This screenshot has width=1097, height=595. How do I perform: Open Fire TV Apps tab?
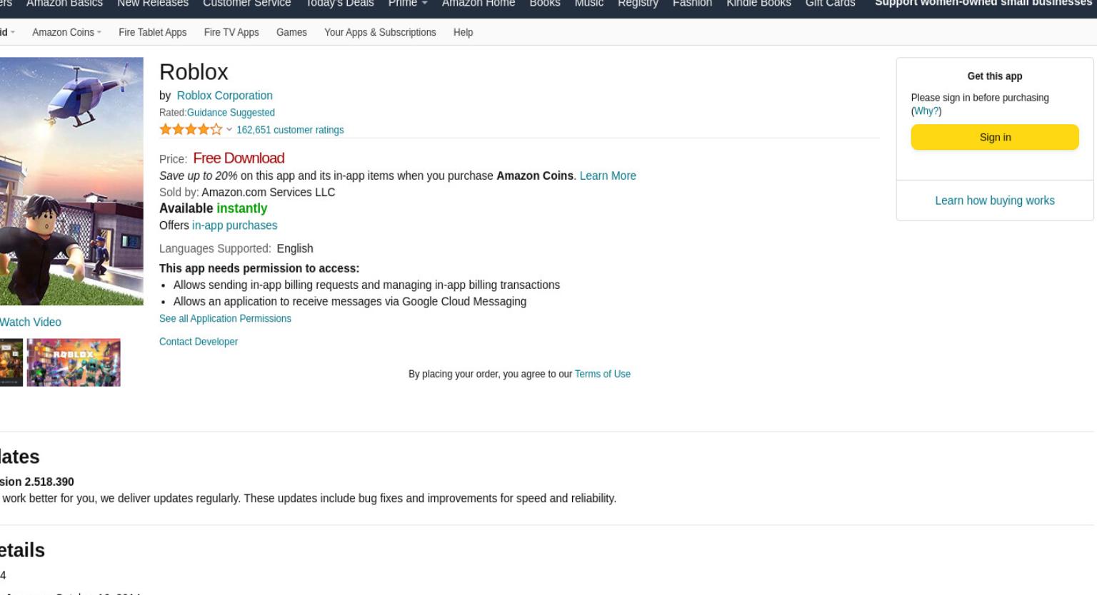231,32
